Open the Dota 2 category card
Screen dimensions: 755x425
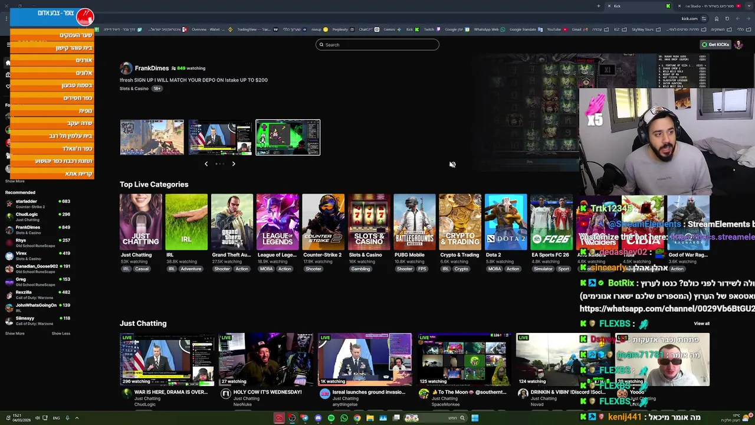tap(505, 222)
